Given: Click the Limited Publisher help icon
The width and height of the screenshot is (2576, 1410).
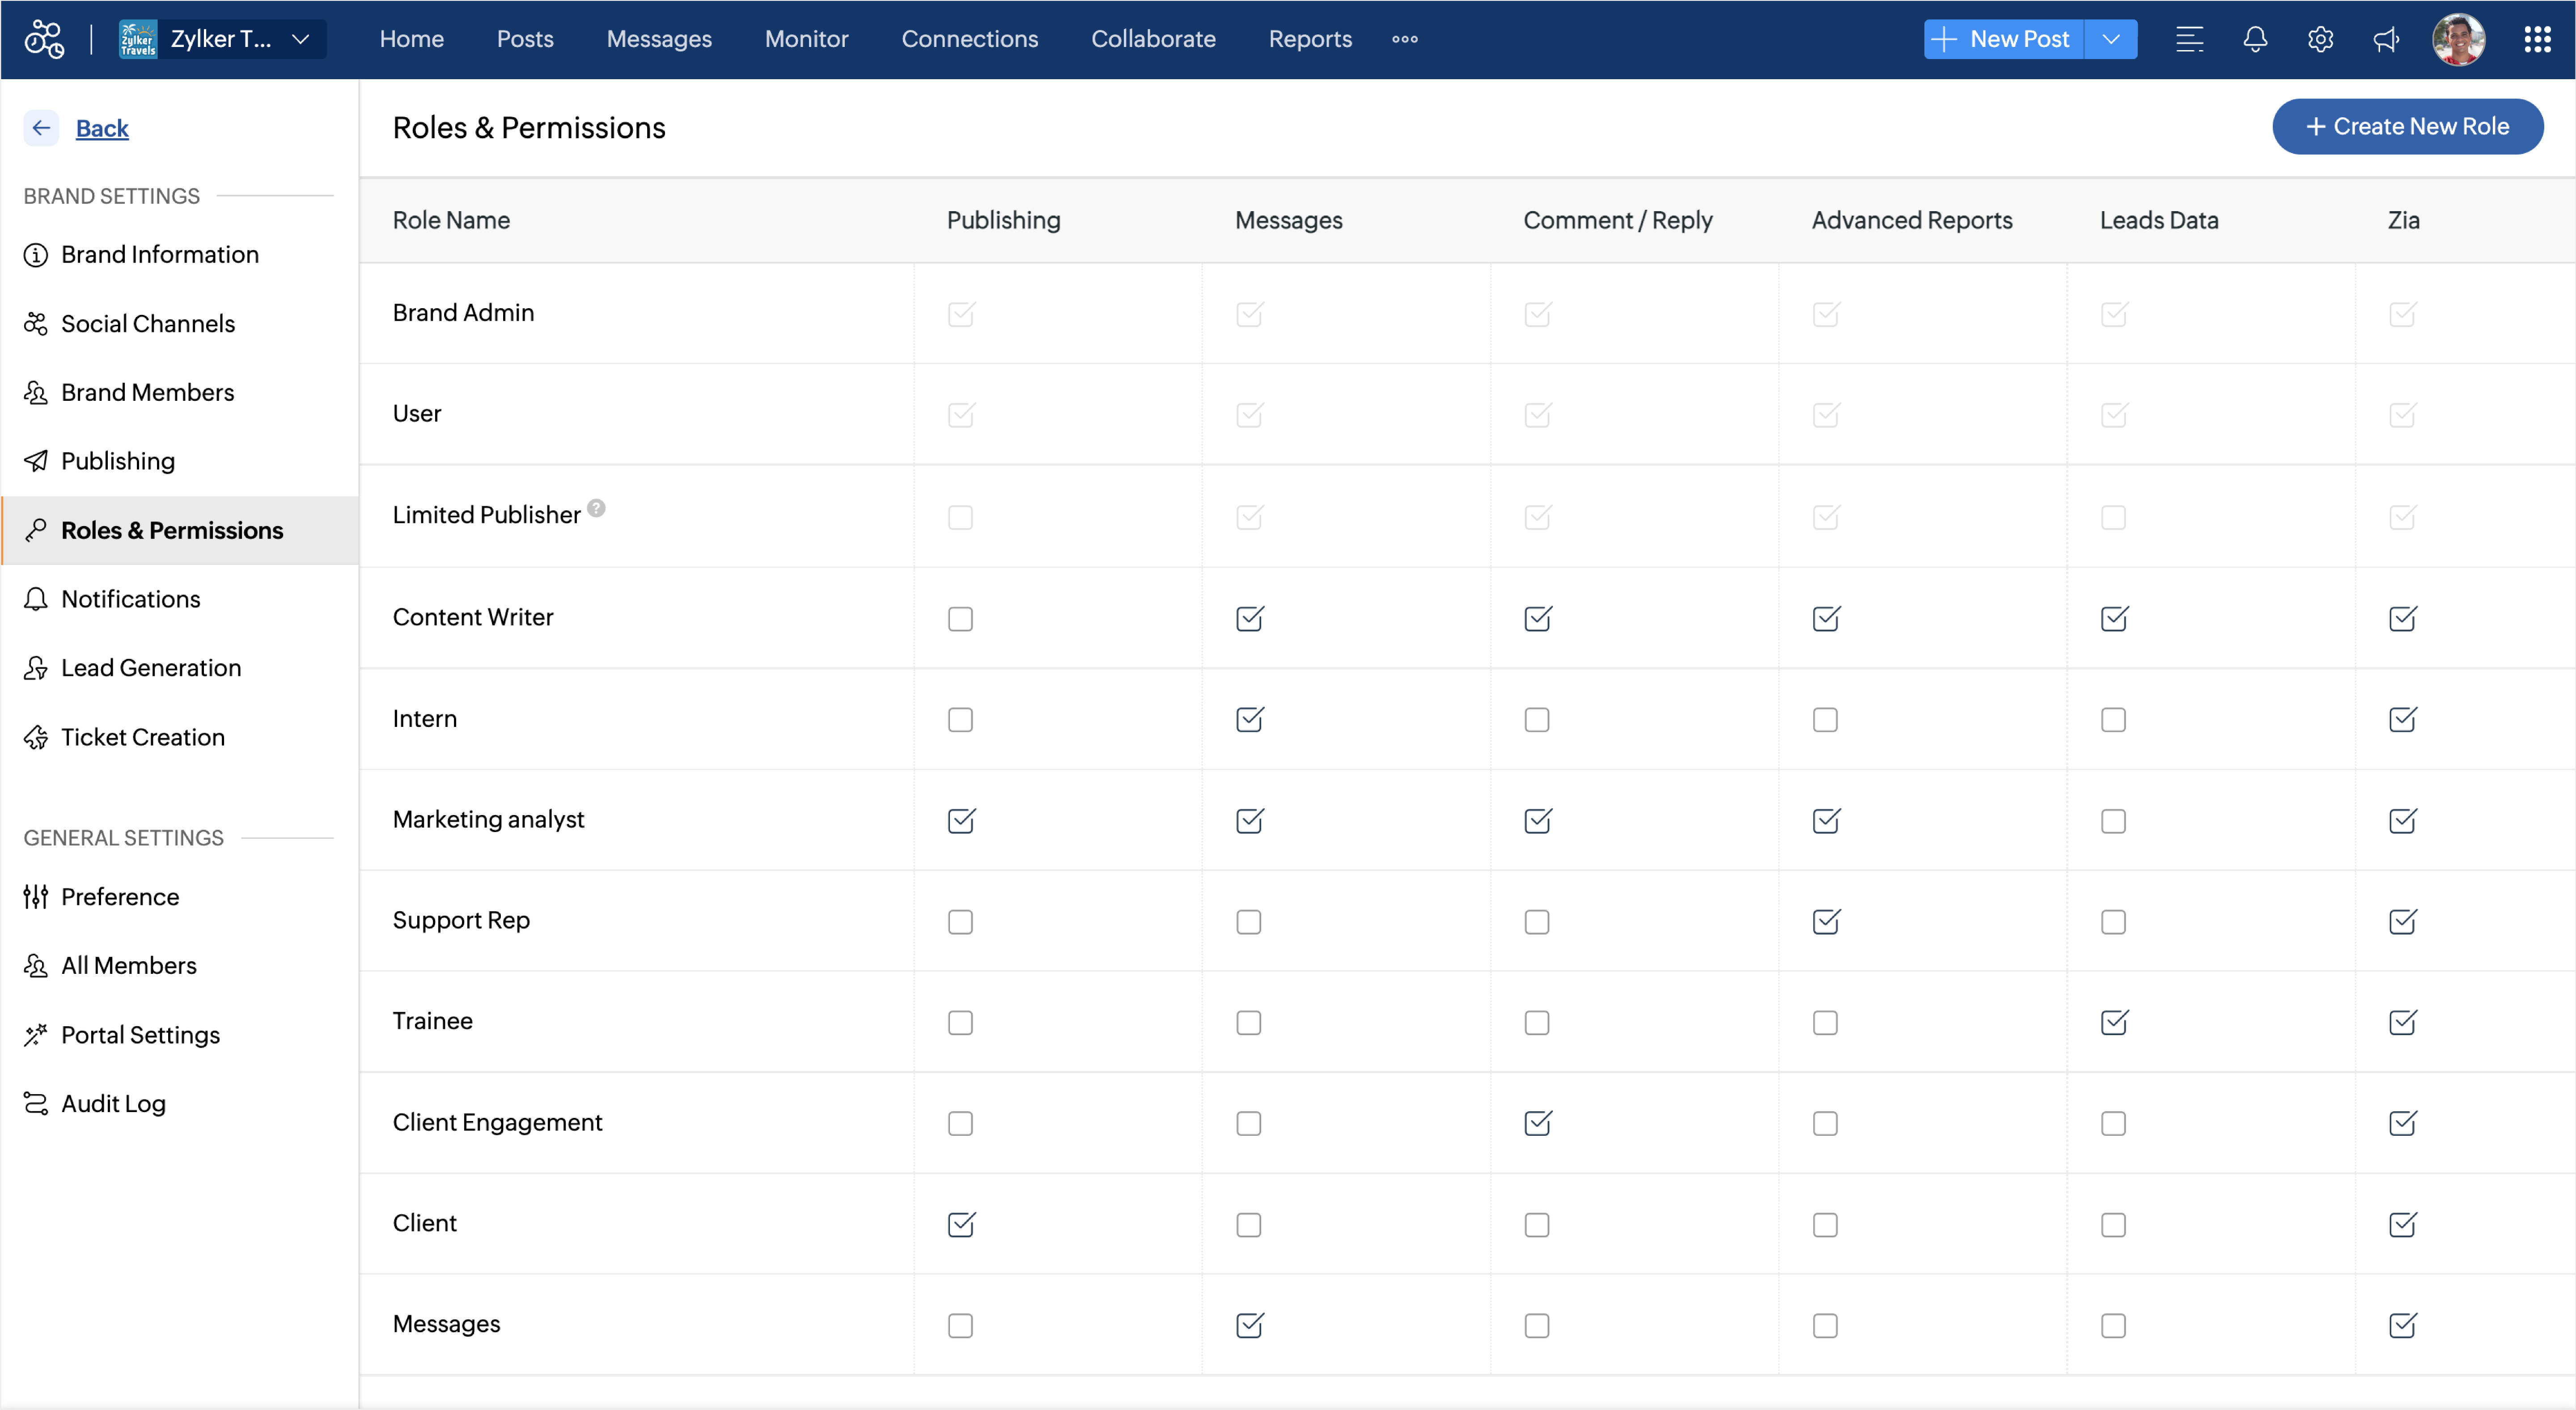Looking at the screenshot, I should [x=596, y=508].
